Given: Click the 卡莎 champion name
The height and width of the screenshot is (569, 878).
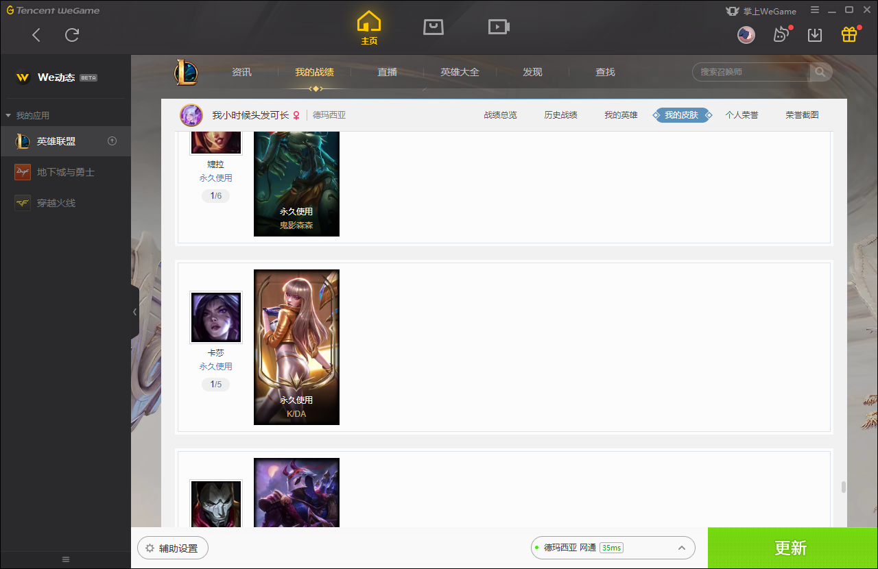Looking at the screenshot, I should [215, 353].
